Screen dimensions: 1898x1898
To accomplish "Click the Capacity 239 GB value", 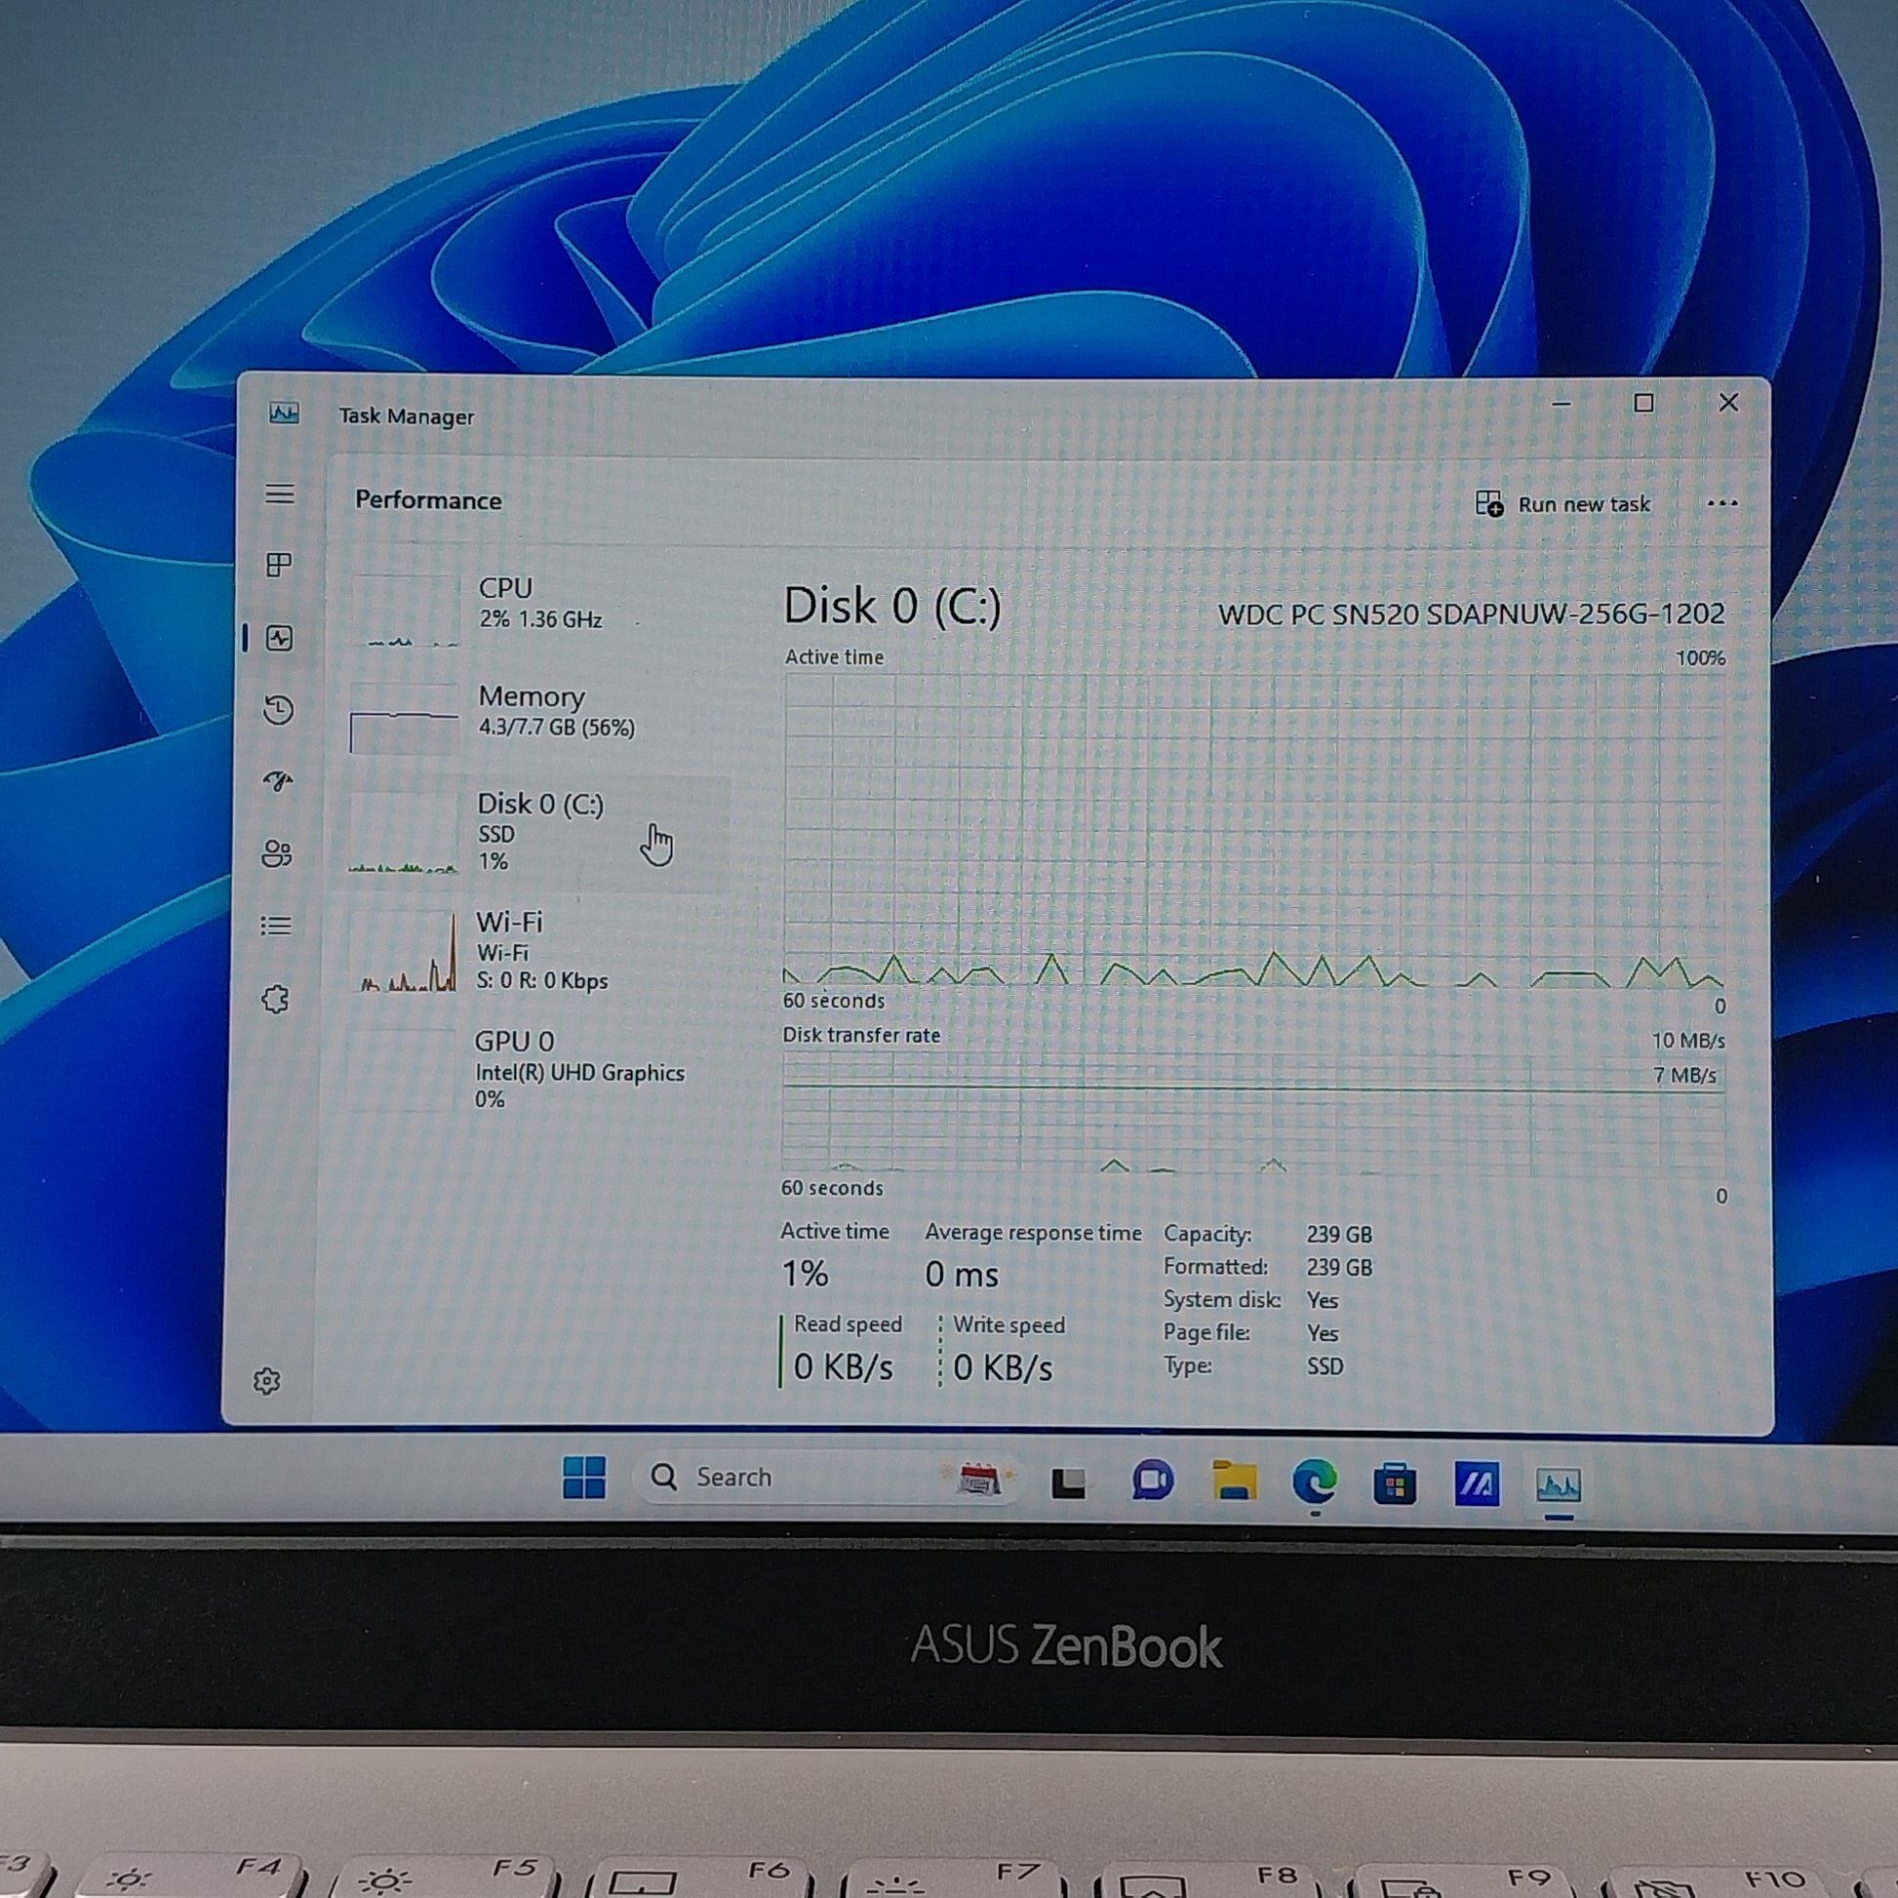I will 1339,1234.
